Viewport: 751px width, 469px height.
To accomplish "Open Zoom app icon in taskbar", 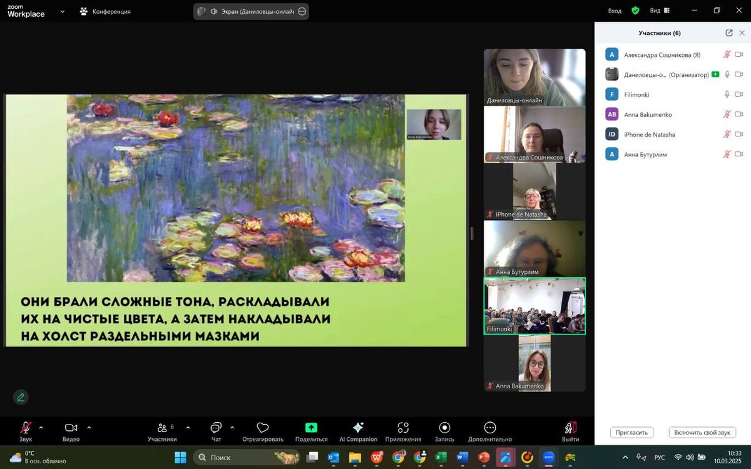I will (549, 457).
